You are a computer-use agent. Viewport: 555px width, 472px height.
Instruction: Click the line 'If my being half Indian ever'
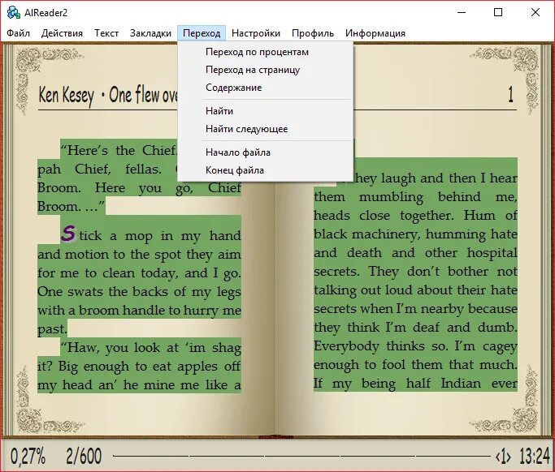click(415, 384)
